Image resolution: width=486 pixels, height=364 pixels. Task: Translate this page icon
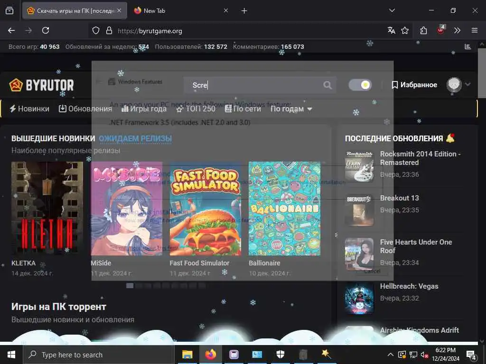(x=391, y=30)
